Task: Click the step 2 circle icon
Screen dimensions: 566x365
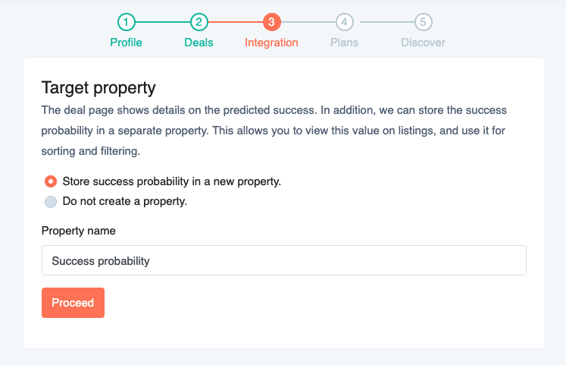Action: pos(199,22)
